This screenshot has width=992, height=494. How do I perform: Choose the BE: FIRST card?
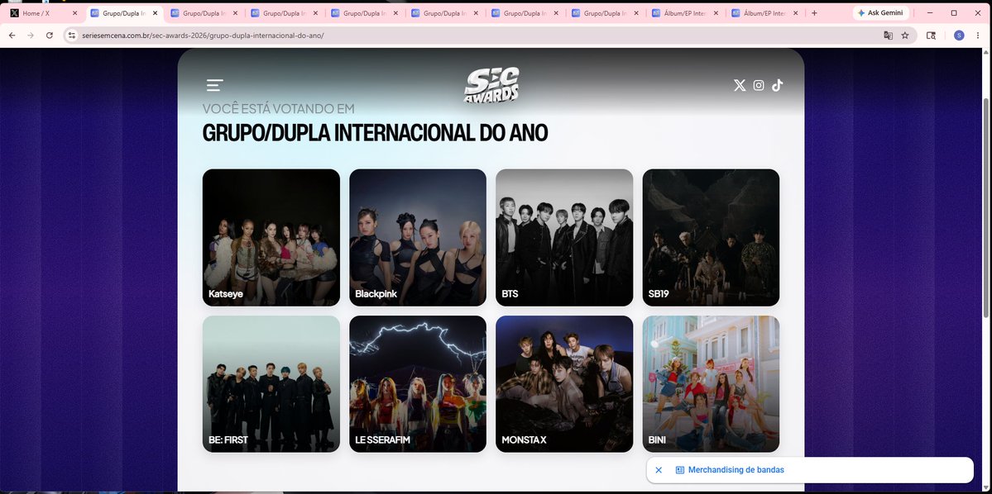[271, 384]
